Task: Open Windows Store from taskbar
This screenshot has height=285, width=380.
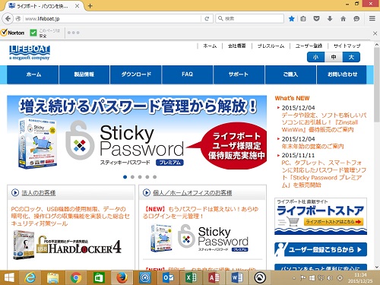Action: [99, 278]
